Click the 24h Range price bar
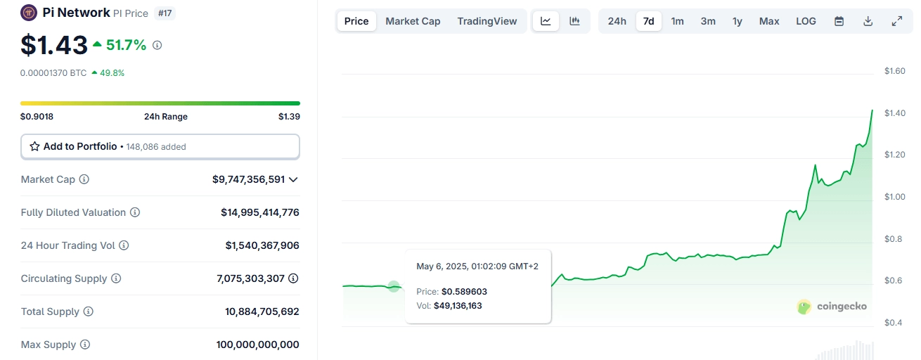This screenshot has width=921, height=360. click(x=160, y=103)
